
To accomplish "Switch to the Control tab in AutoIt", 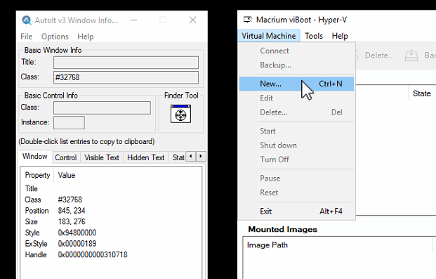I will 66,157.
